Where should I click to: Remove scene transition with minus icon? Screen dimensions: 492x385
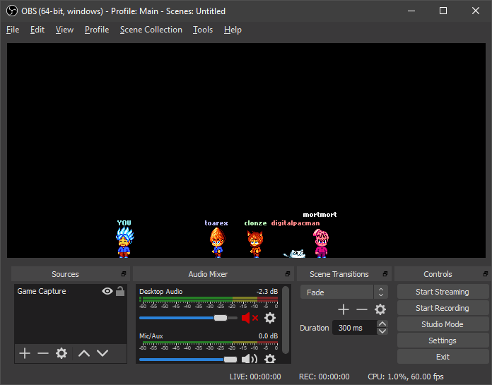pos(362,309)
